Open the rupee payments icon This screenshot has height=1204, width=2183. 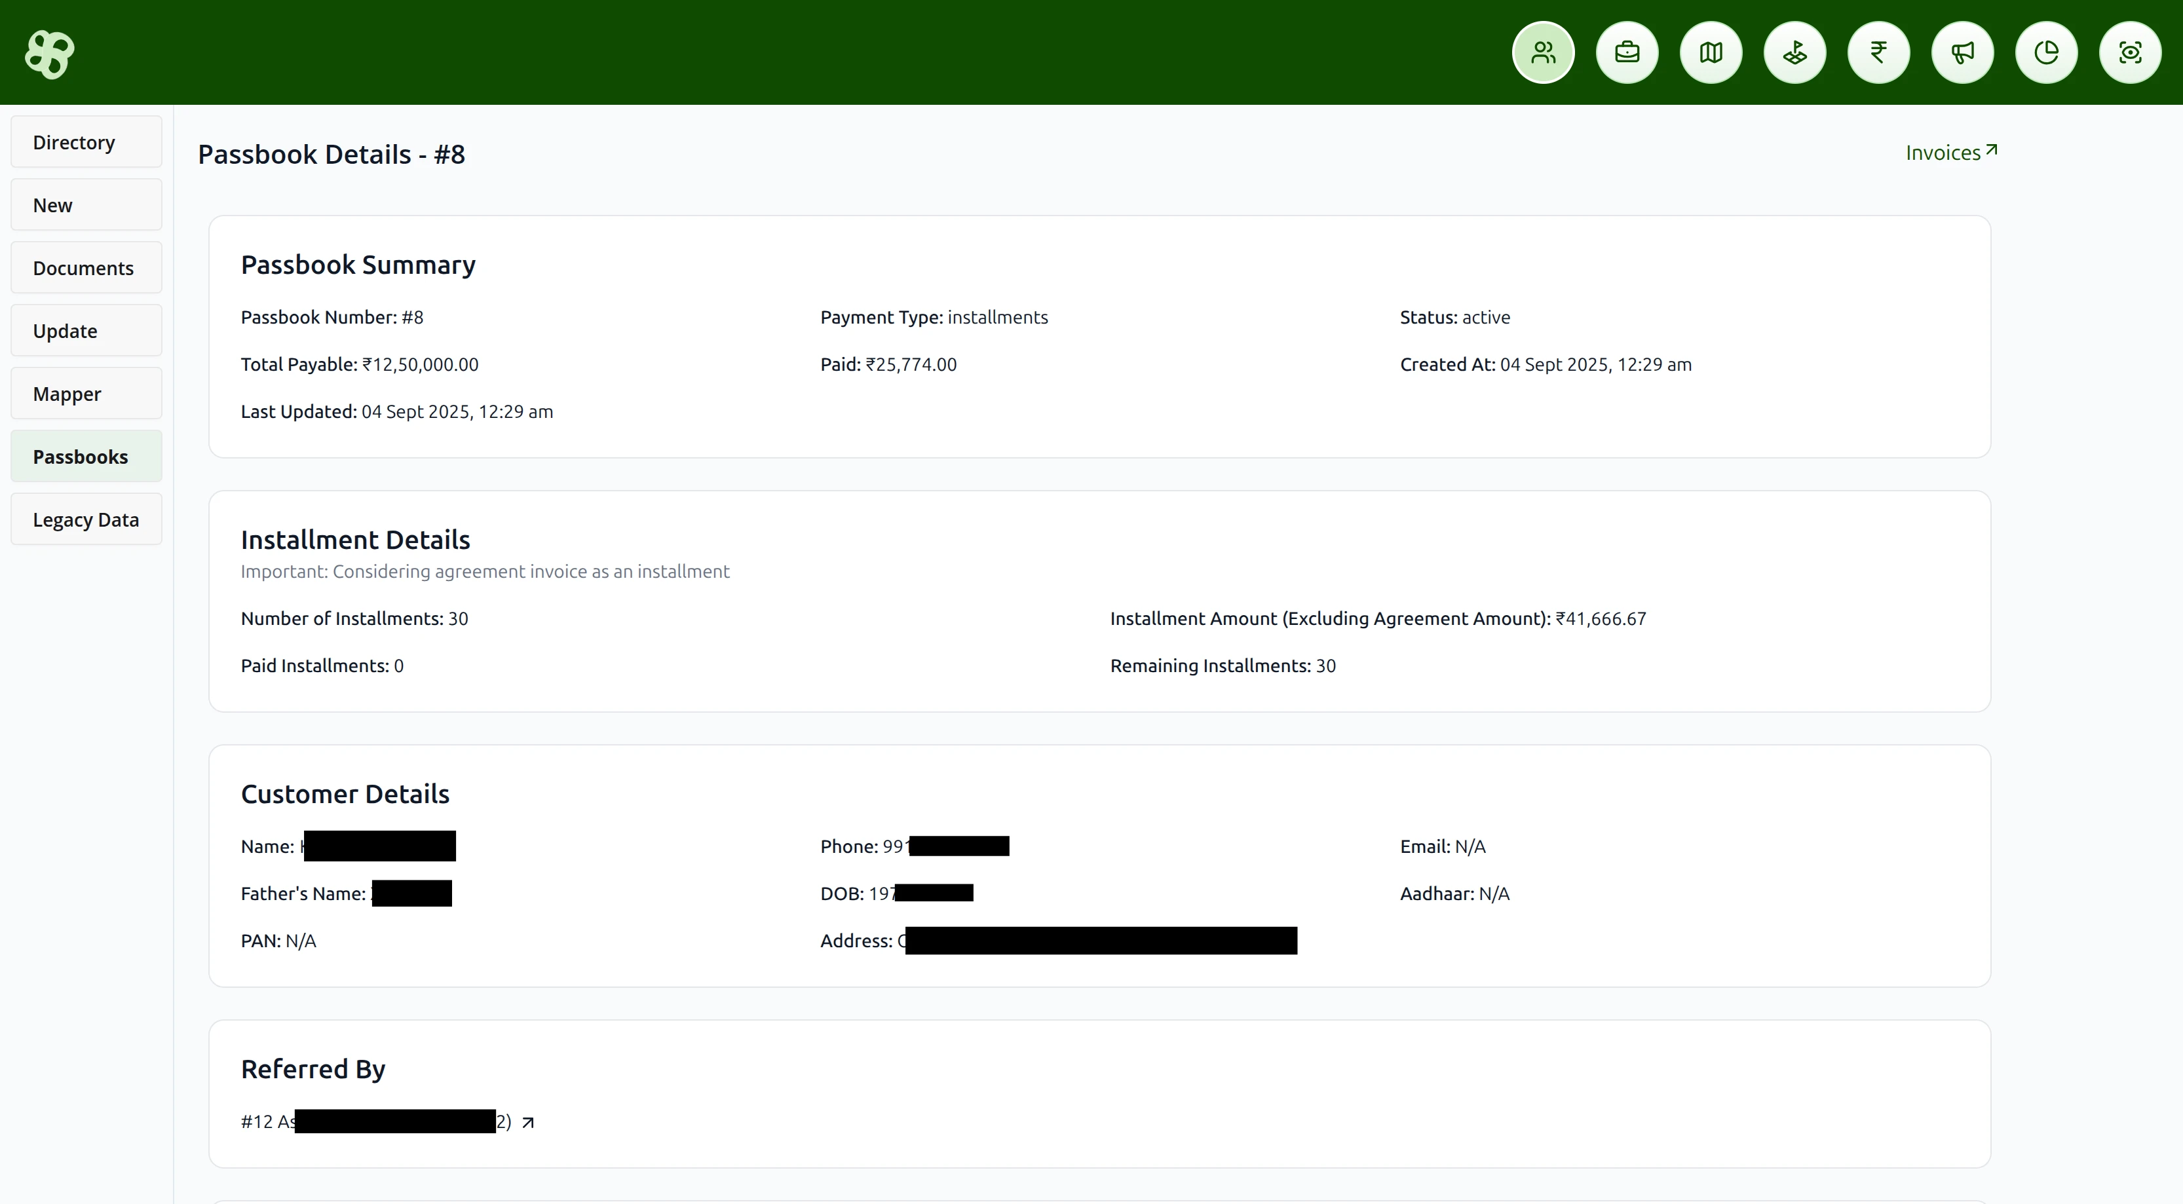[x=1878, y=52]
